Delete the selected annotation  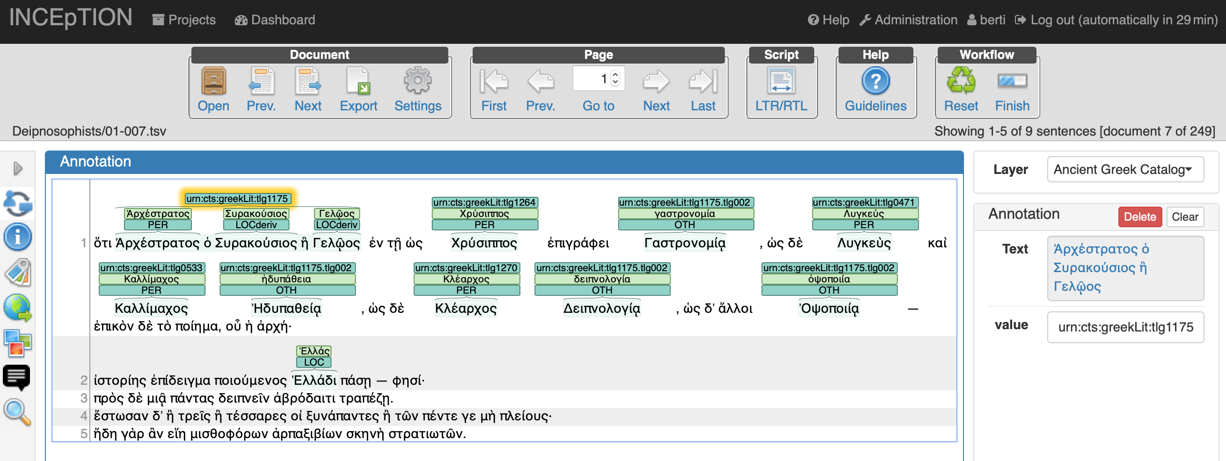pos(1139,216)
